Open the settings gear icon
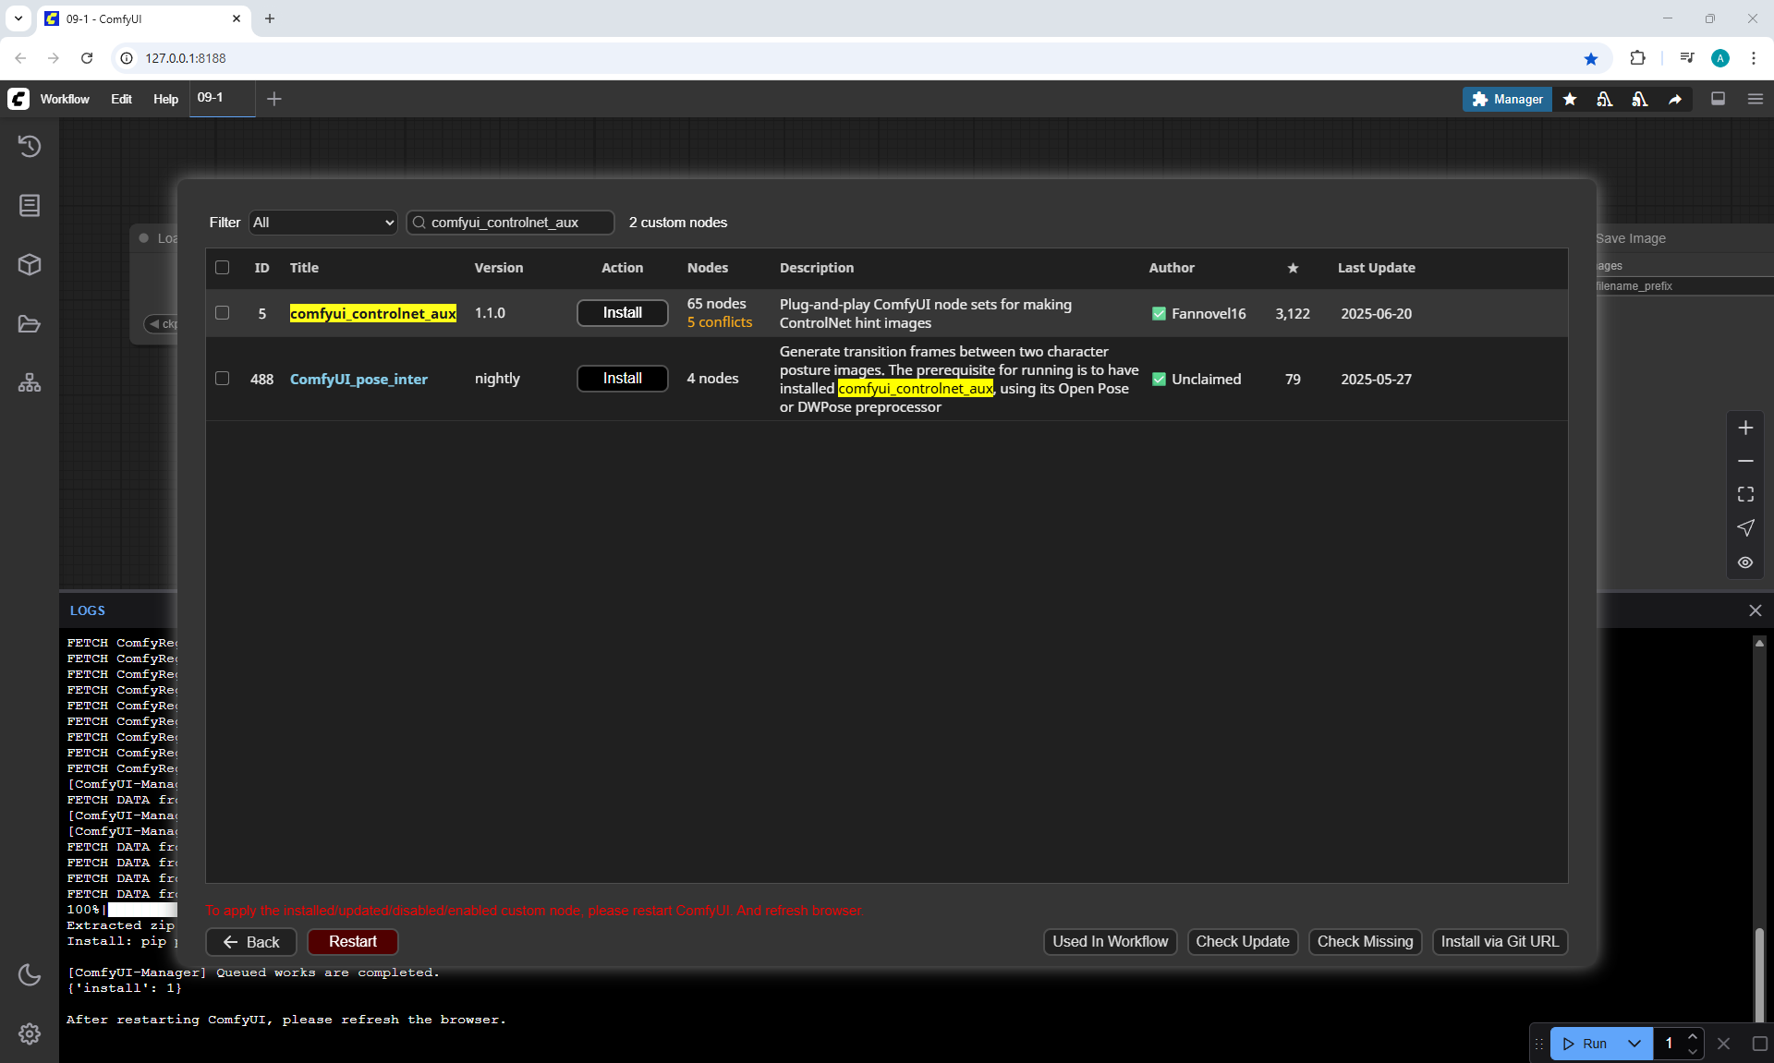Image resolution: width=1774 pixels, height=1063 pixels. pos(30,1033)
